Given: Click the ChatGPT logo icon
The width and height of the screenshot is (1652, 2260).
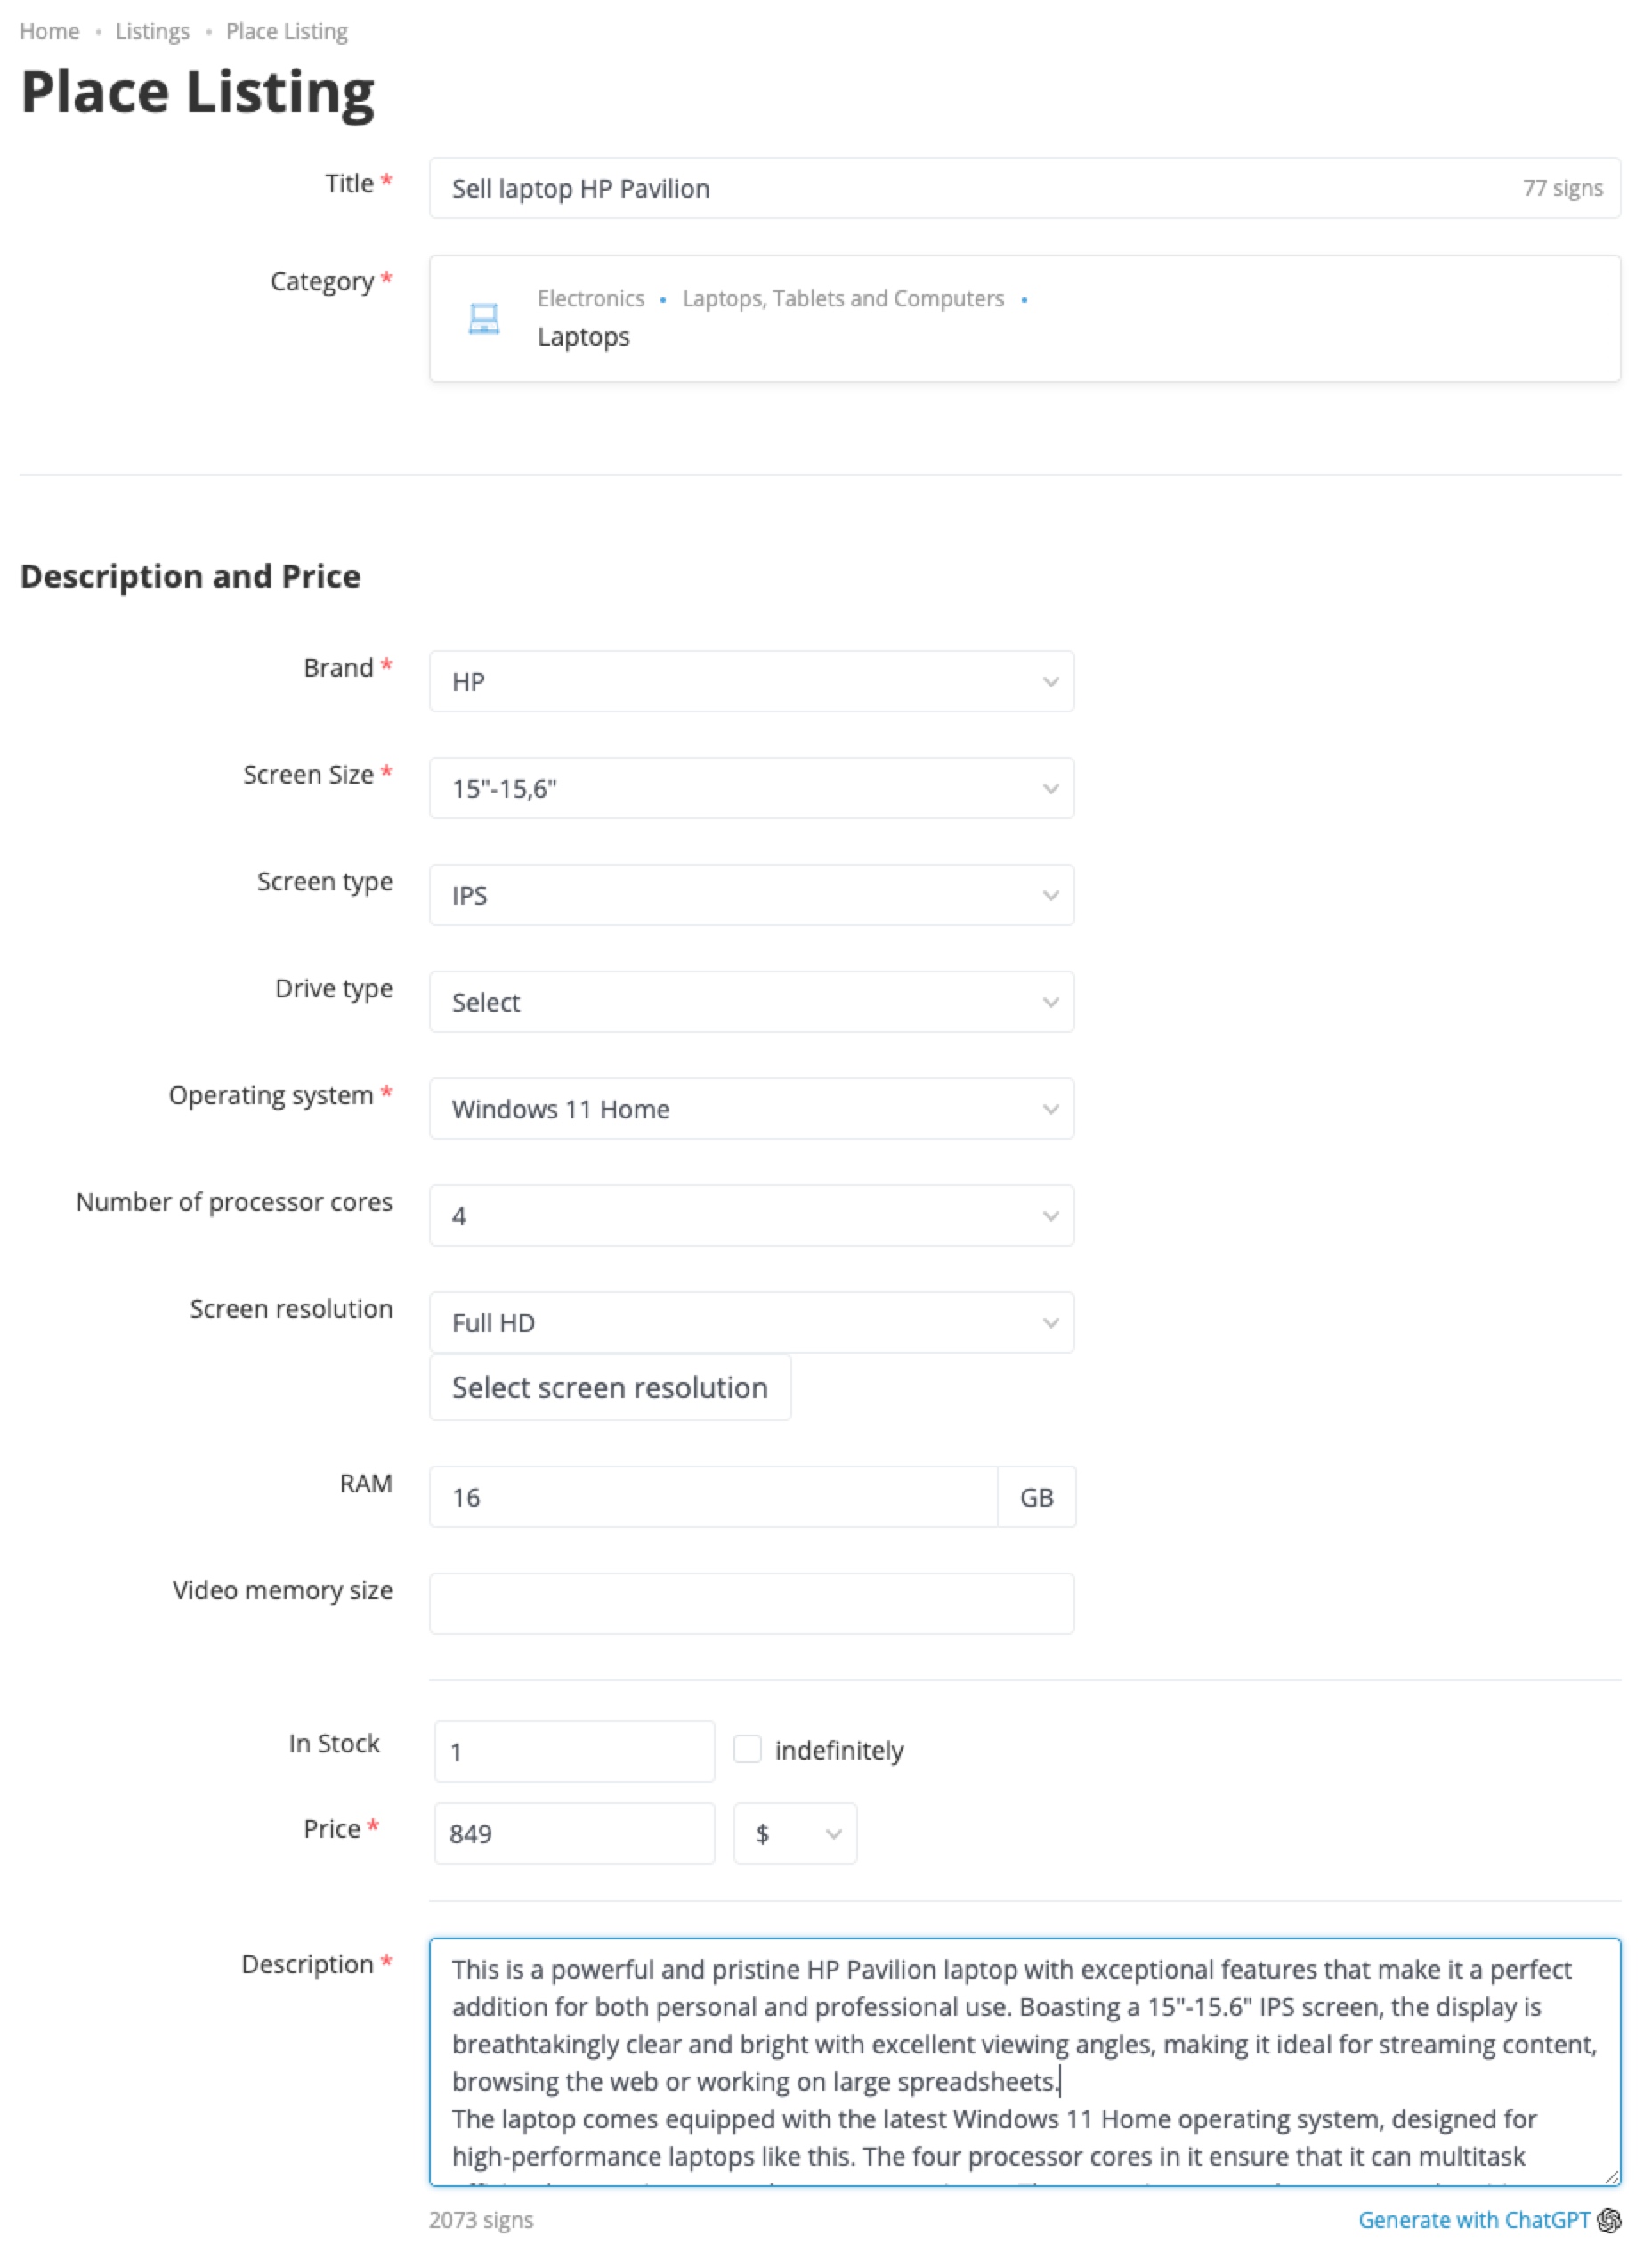Looking at the screenshot, I should [x=1609, y=2220].
